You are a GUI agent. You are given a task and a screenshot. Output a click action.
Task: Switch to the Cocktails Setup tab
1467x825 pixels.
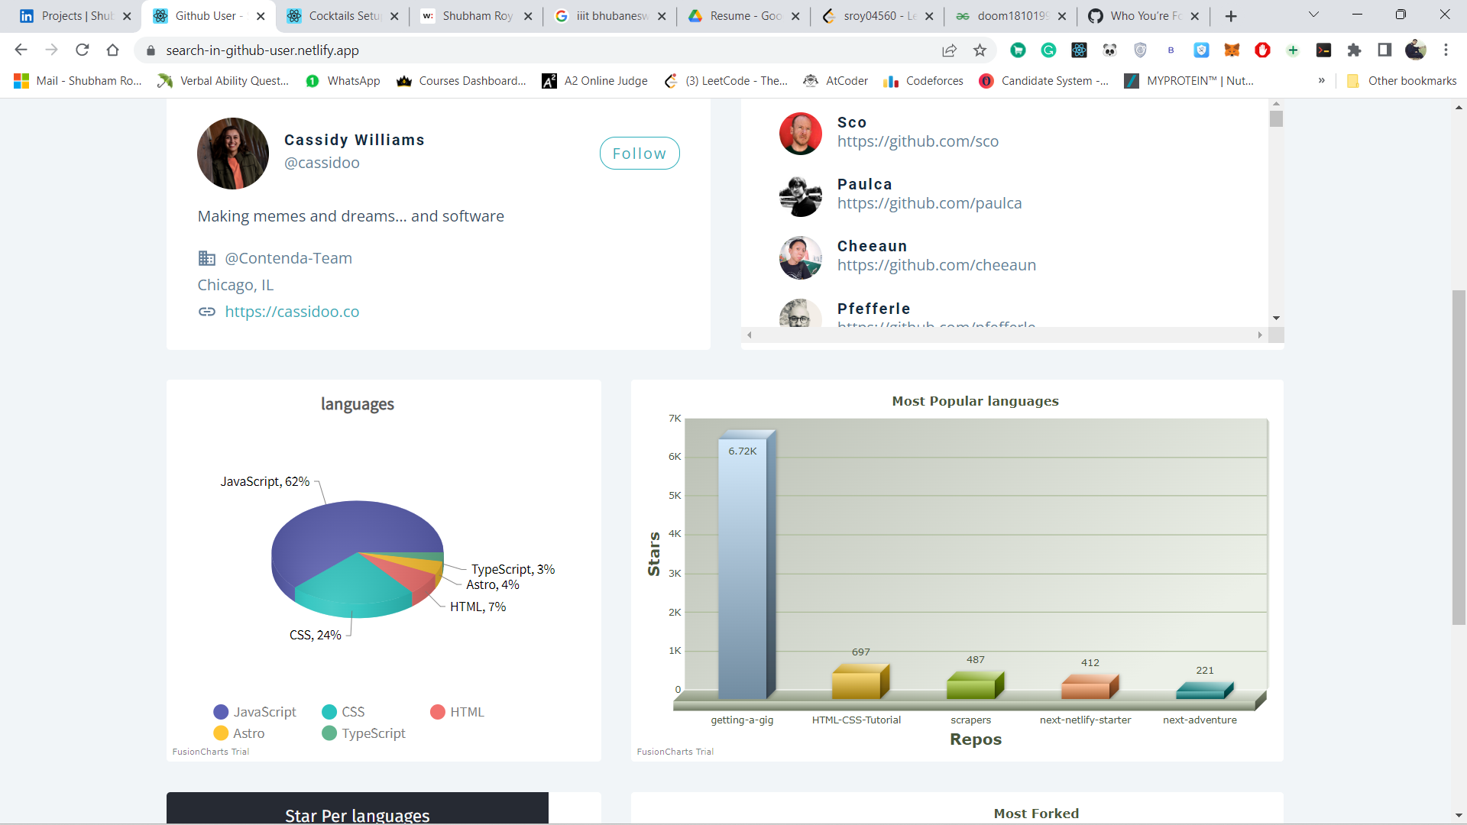point(343,16)
